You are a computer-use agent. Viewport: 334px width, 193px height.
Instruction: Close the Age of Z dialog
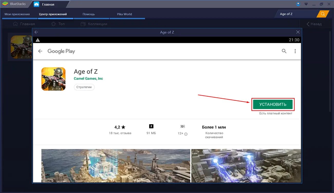coord(298,32)
